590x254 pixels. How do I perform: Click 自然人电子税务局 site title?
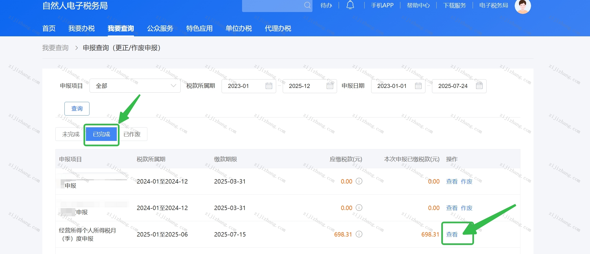(75, 6)
